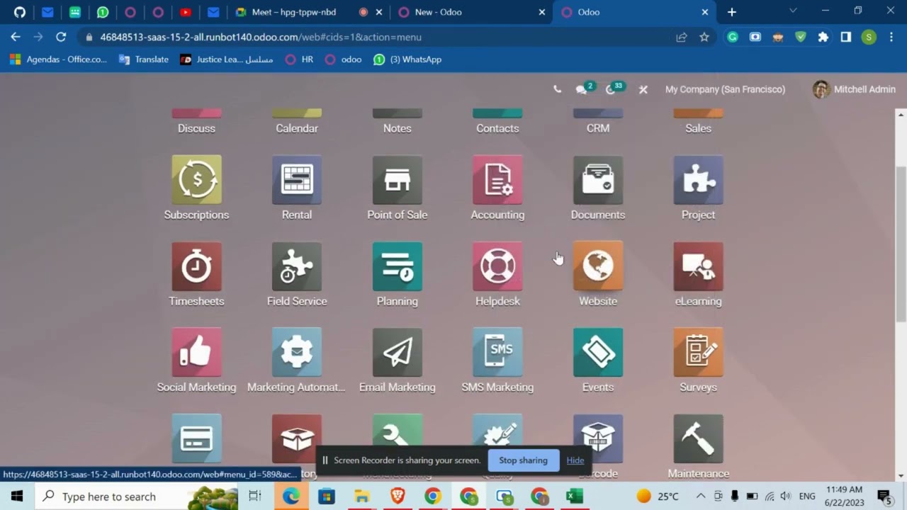Select the active Odoo browser tab

click(x=634, y=12)
